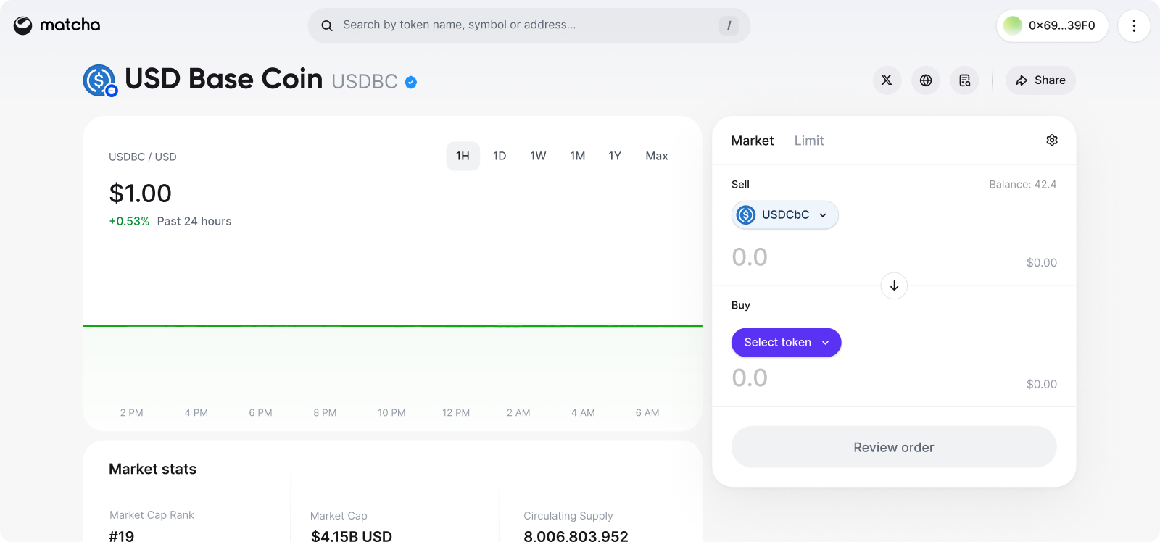Screen dimensions: 1160x542
Task: Open the three-dot more options menu
Action: [x=1134, y=25]
